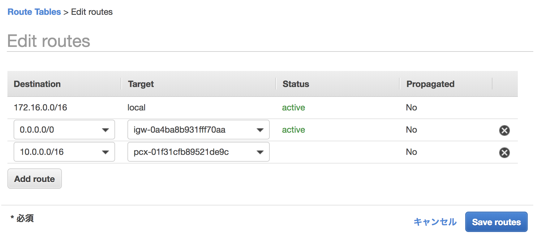This screenshot has height=240, width=537.
Task: Open the 0.0.0.0/0 destination dropdown arrow
Action: click(x=105, y=130)
